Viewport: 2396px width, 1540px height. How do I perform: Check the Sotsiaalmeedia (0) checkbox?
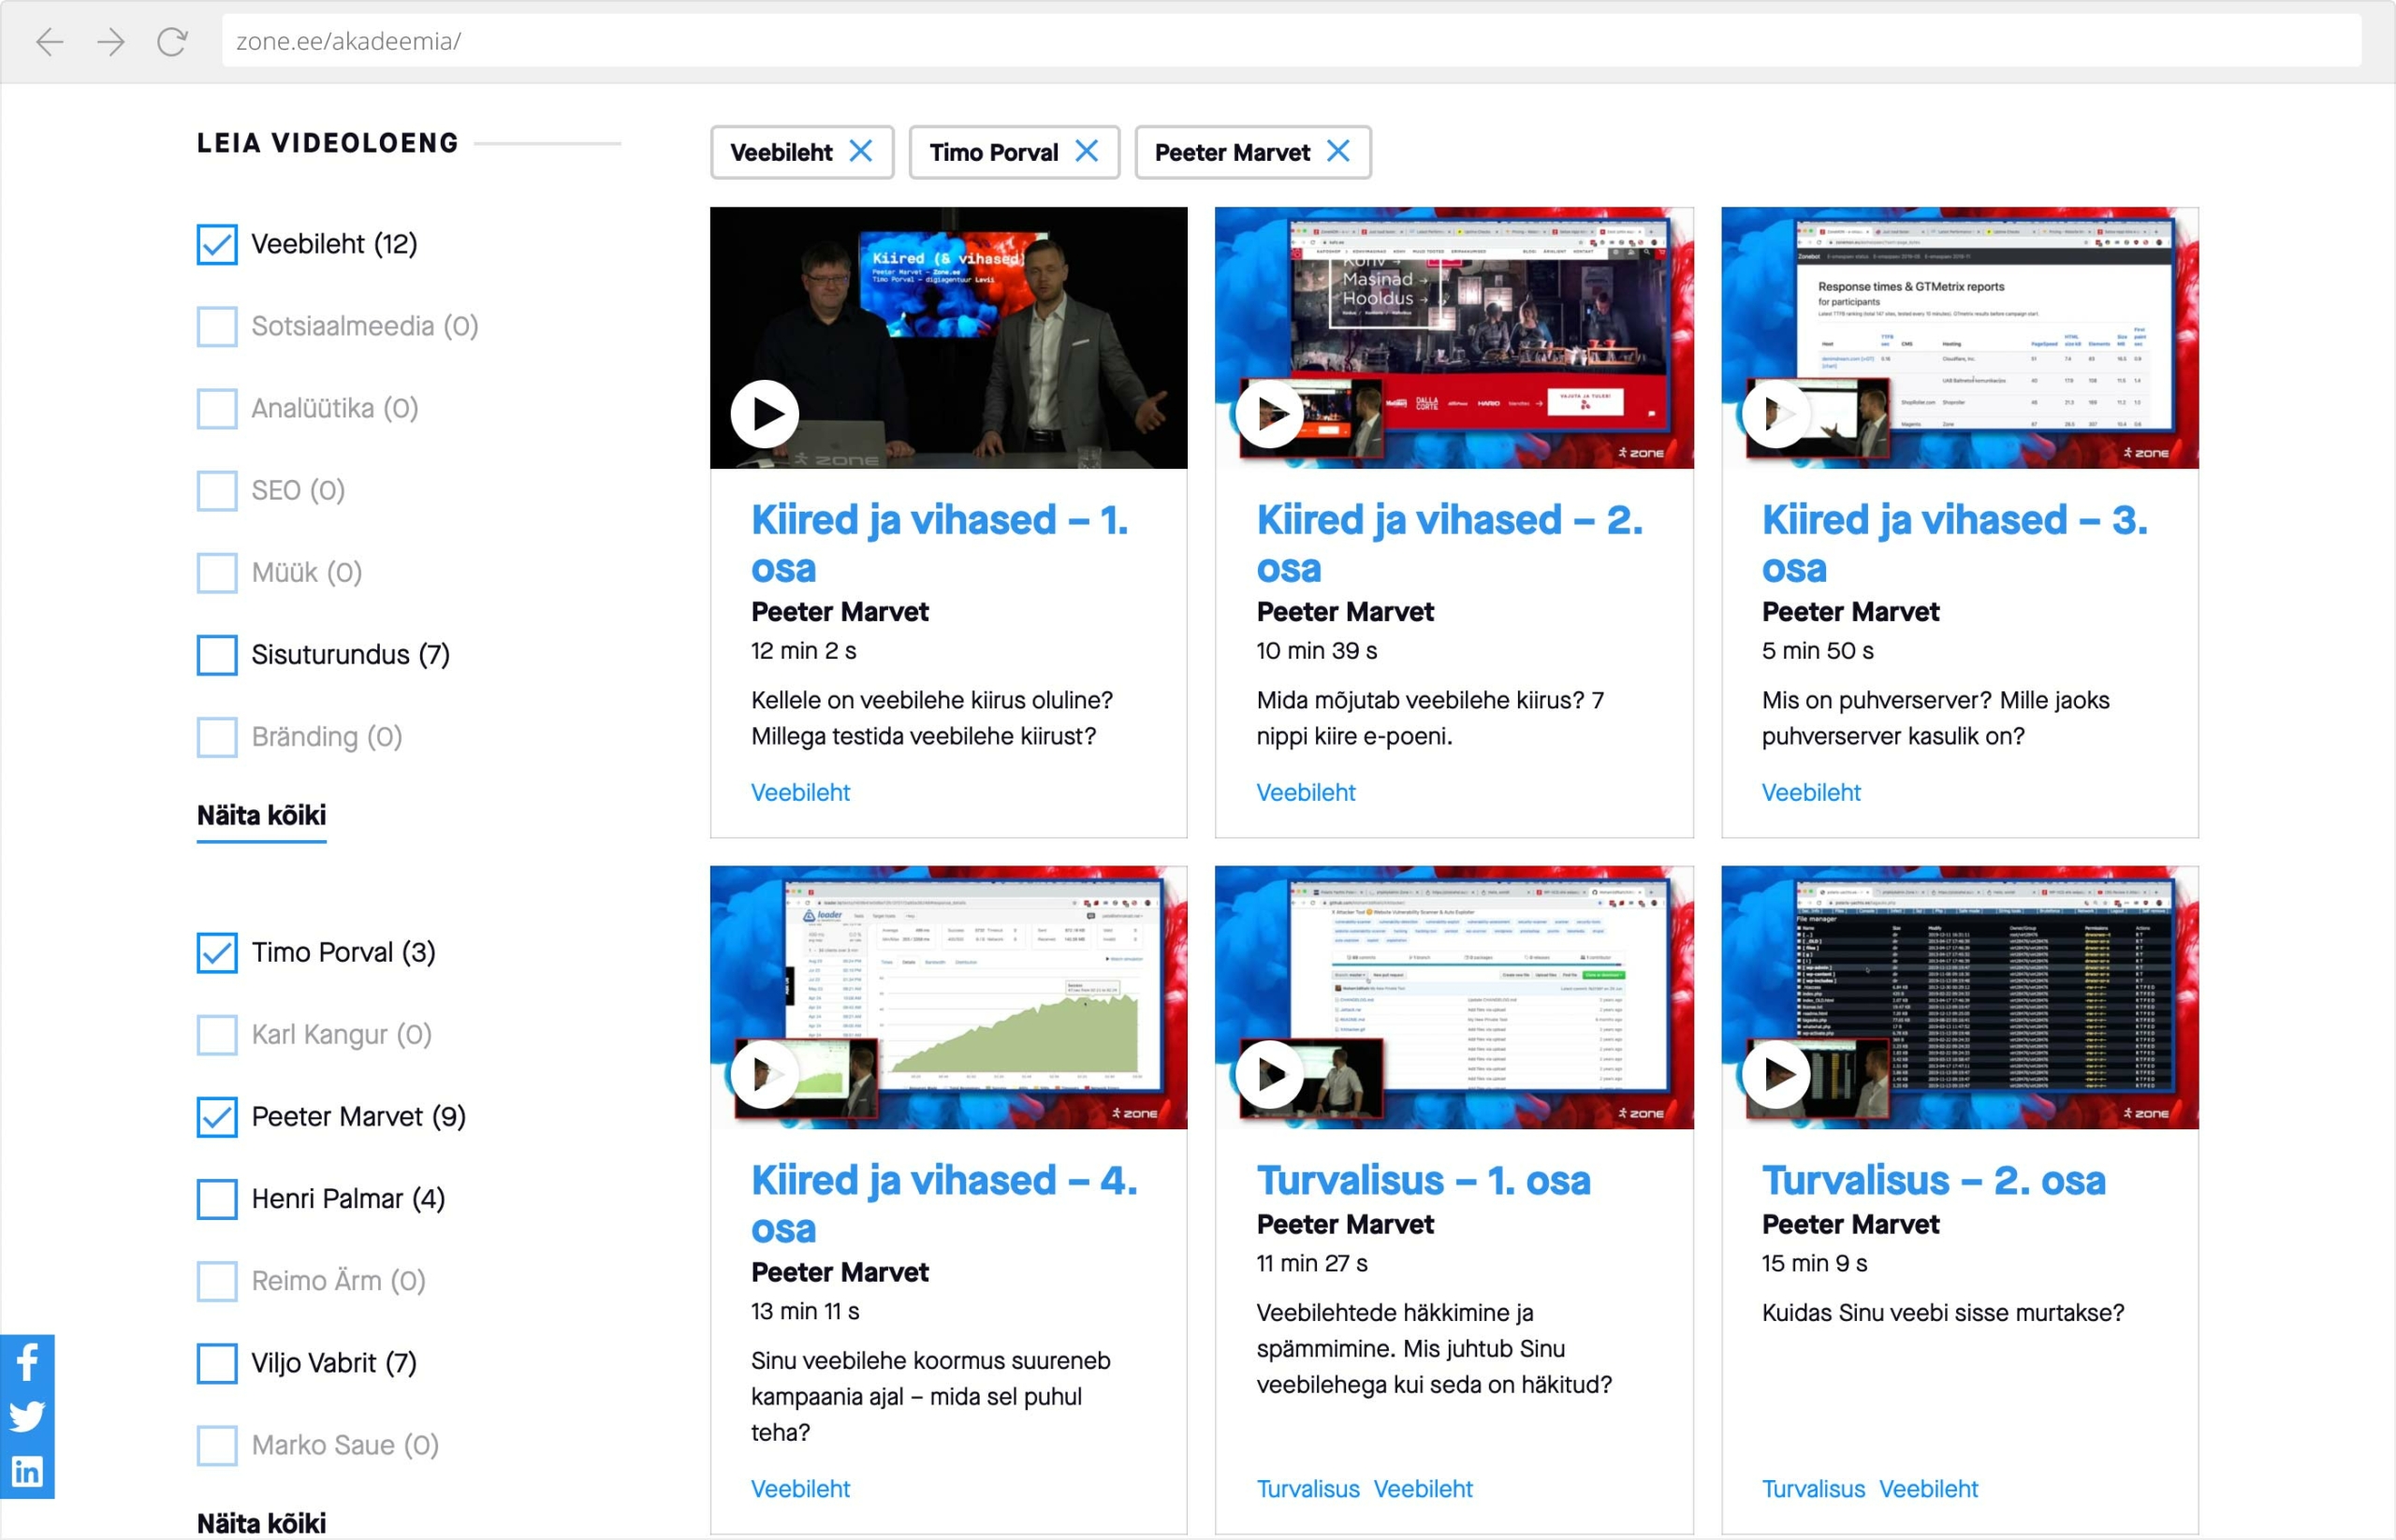(217, 326)
